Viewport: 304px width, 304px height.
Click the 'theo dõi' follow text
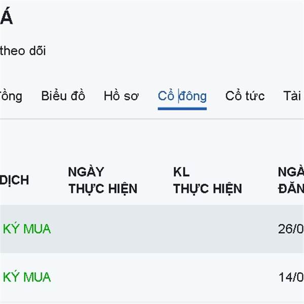pos(23,51)
